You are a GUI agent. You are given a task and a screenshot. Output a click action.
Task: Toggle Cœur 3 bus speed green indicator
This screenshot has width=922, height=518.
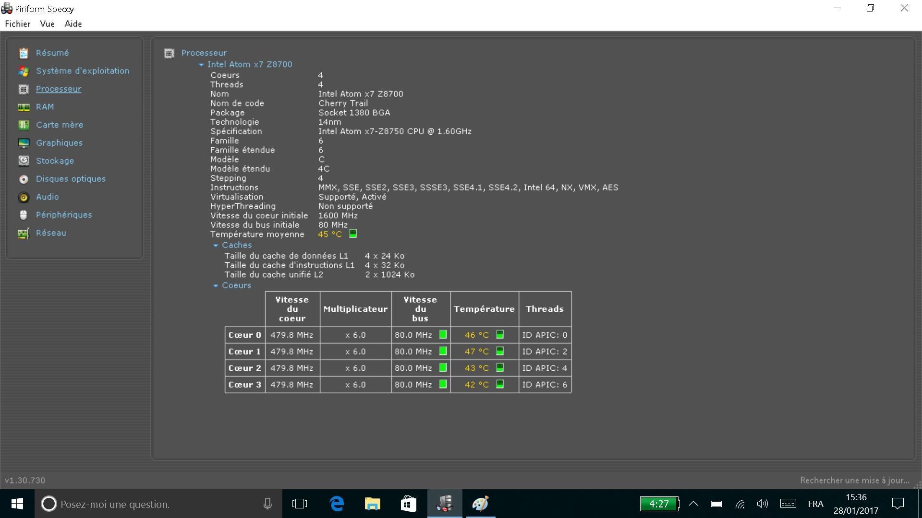pos(443,384)
